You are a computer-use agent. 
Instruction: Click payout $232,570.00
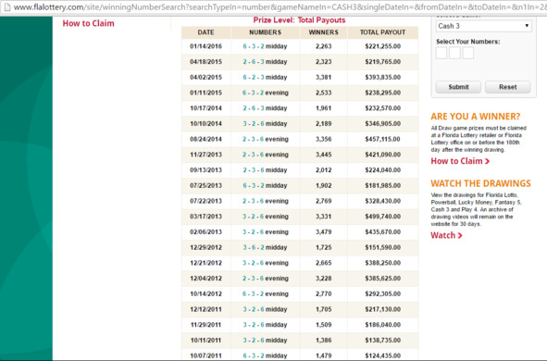pos(382,108)
